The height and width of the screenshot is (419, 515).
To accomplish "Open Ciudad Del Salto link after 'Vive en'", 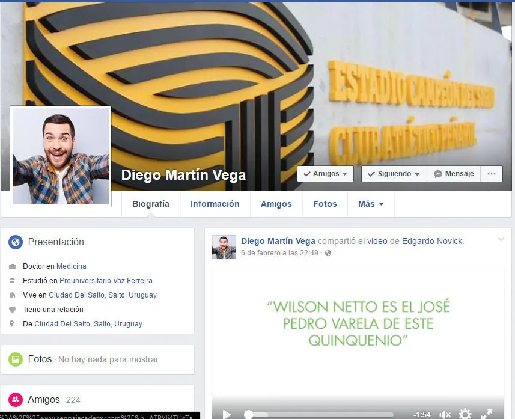I will (103, 295).
